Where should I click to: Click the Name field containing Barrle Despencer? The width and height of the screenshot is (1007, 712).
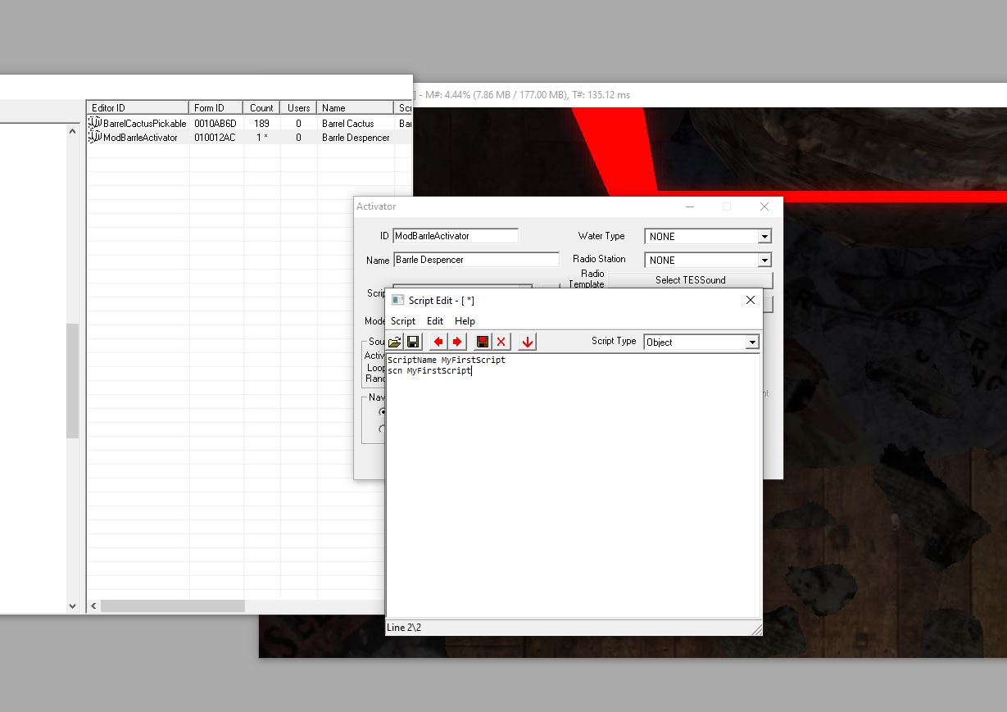click(476, 260)
